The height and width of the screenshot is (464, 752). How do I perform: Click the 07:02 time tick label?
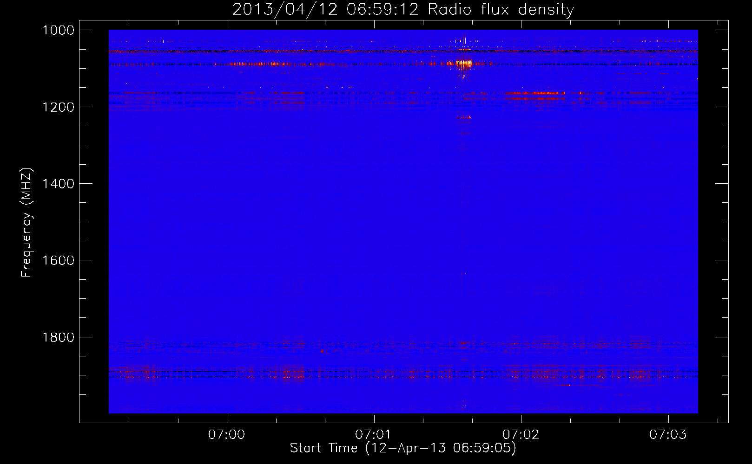[521, 435]
